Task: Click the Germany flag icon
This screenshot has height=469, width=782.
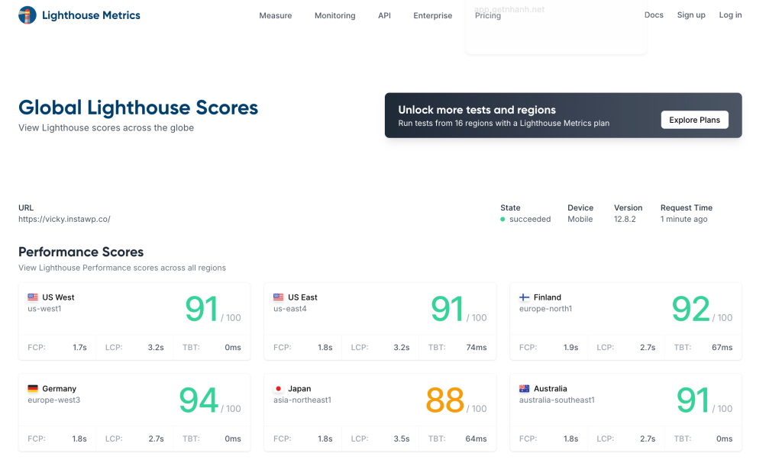Action: [31, 387]
